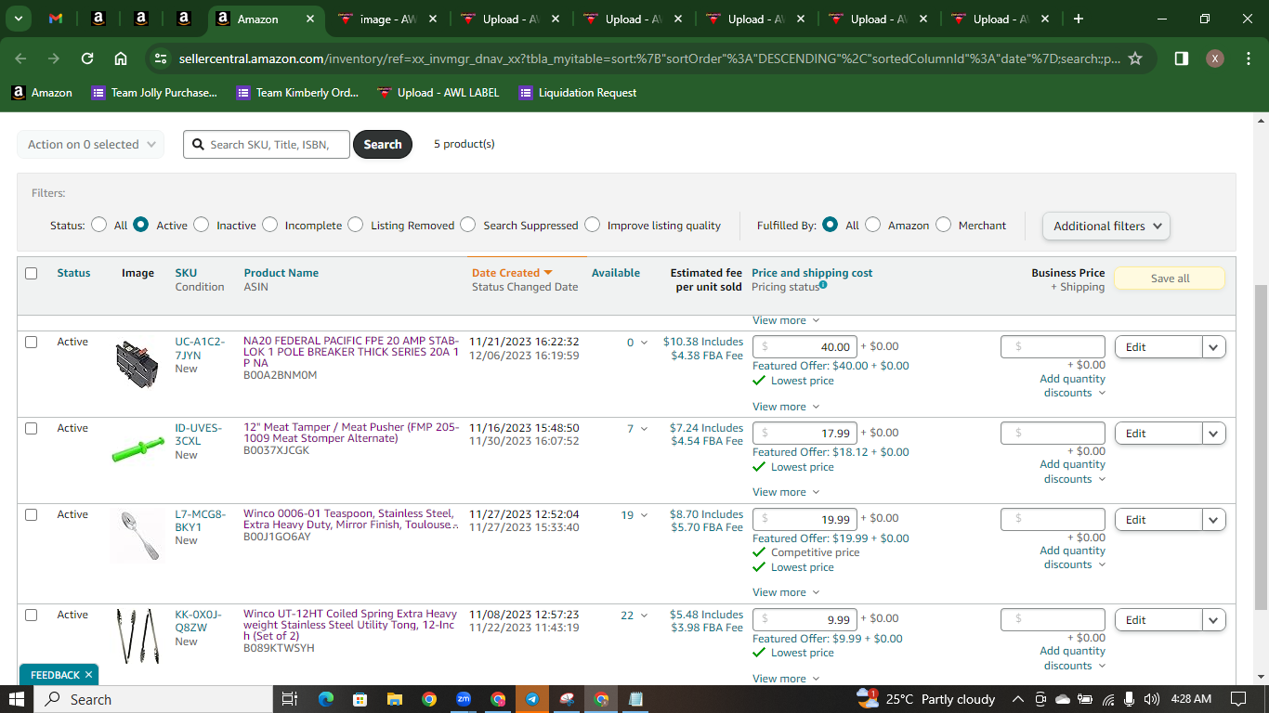Viewport: 1269px width, 713px height.
Task: Open the Upload - AWL LABEL bookmark
Action: pos(438,93)
